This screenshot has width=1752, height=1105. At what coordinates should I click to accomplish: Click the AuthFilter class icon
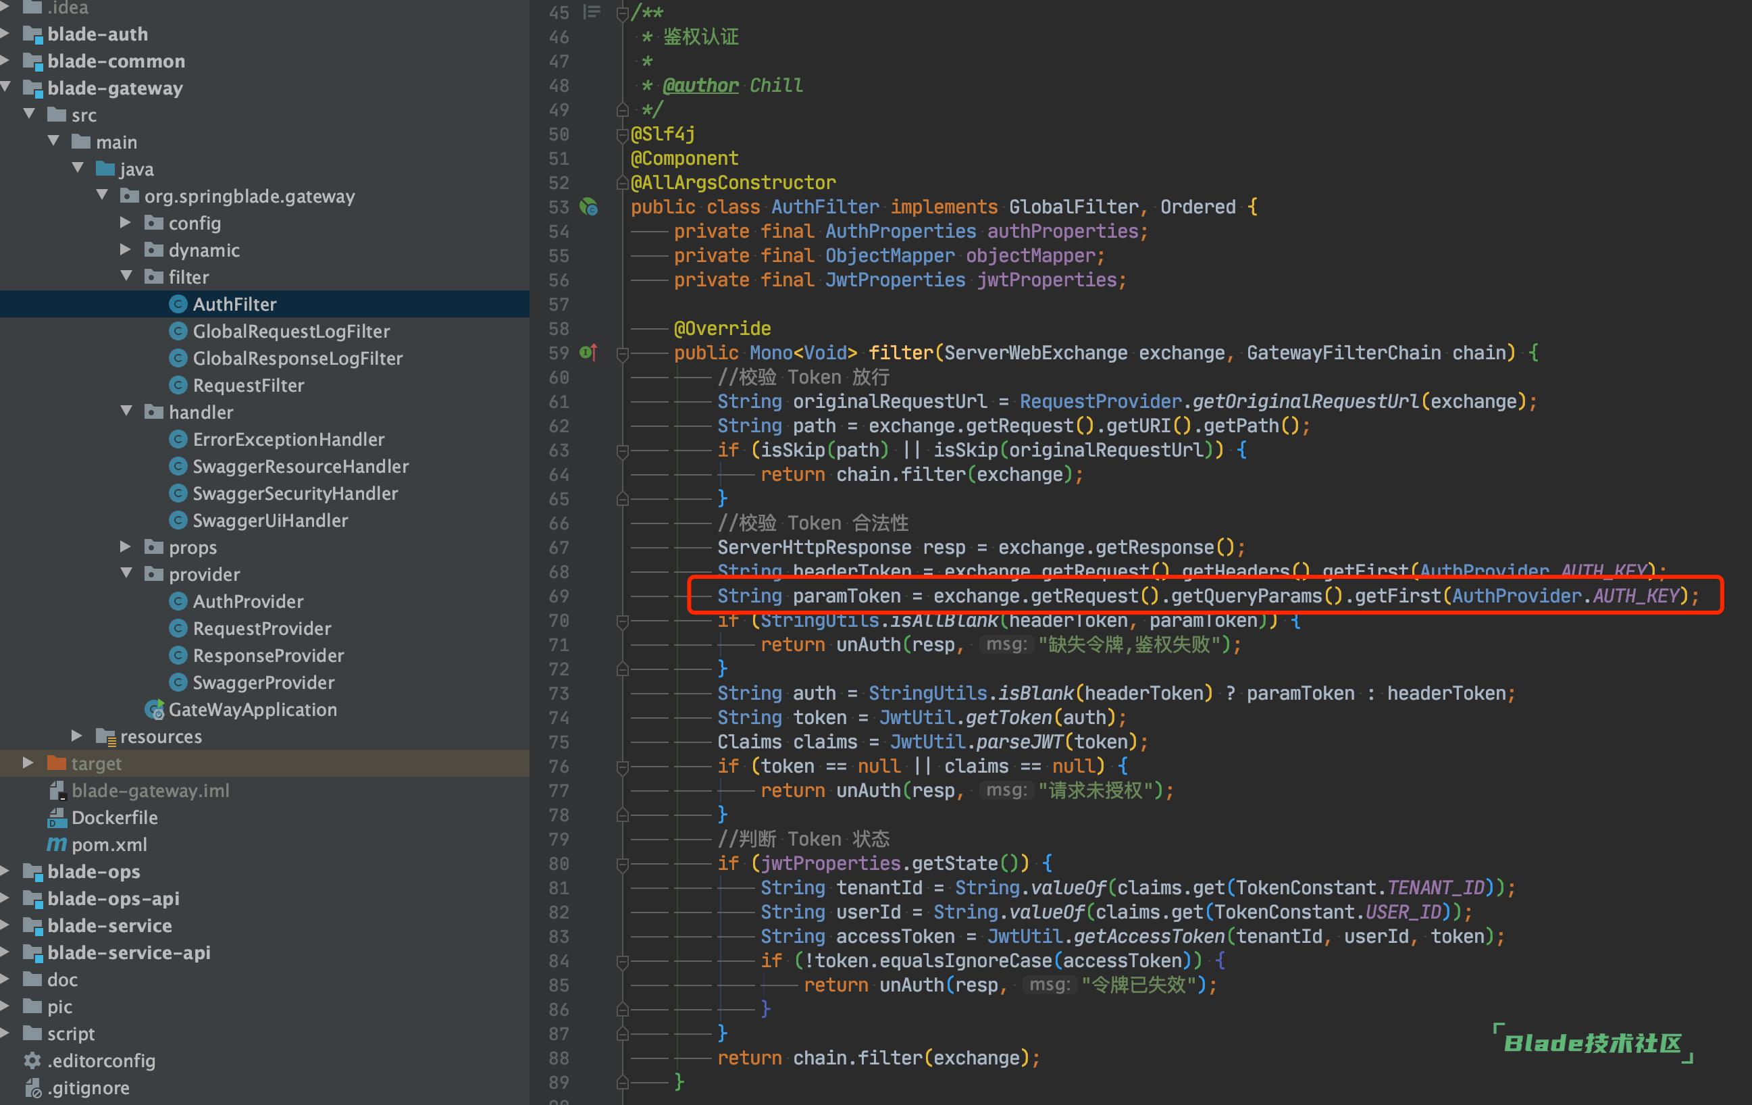point(178,304)
